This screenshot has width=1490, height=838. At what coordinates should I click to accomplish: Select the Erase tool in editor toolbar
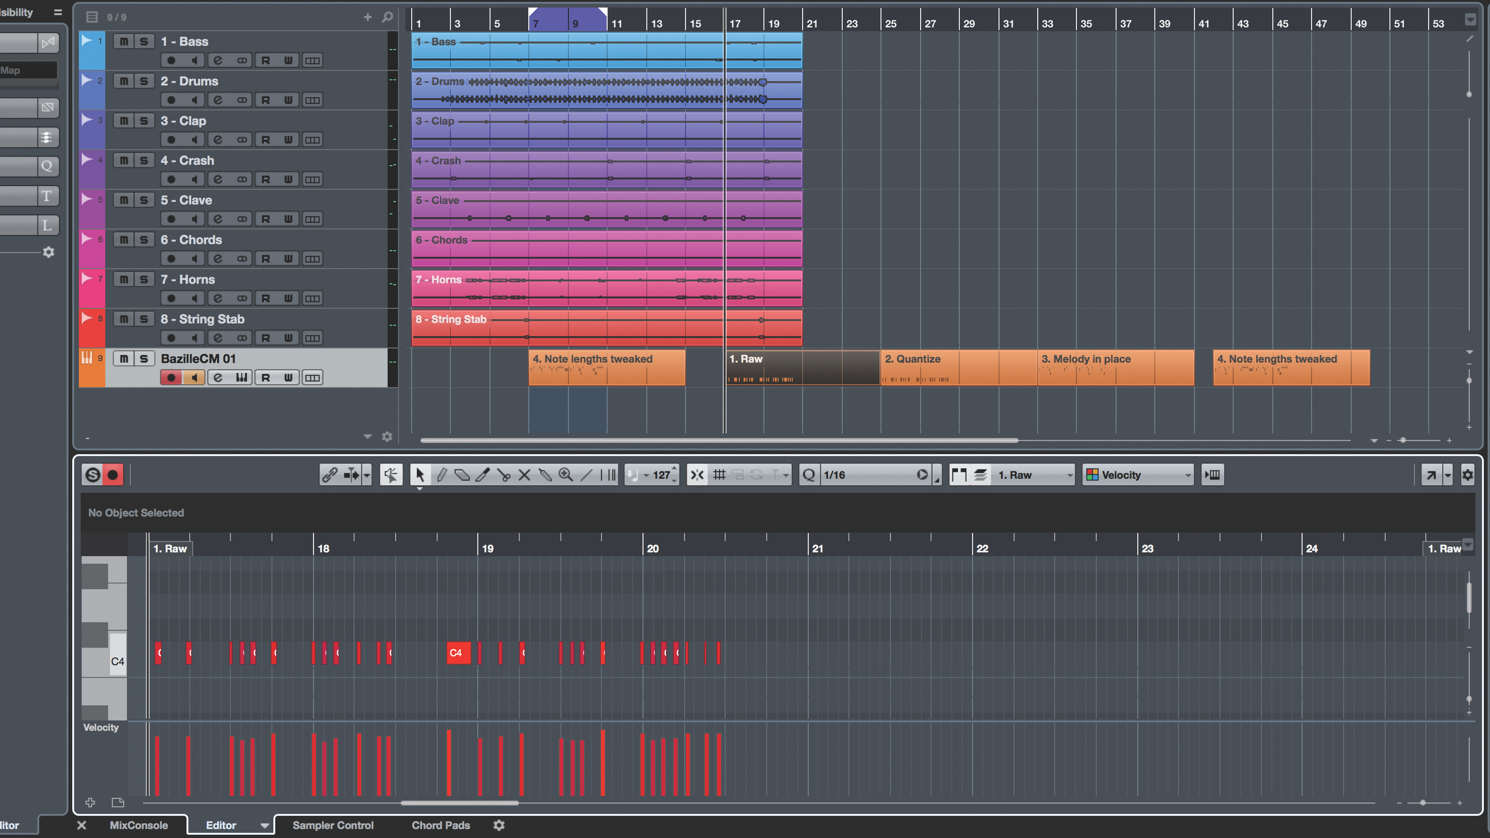tap(462, 475)
